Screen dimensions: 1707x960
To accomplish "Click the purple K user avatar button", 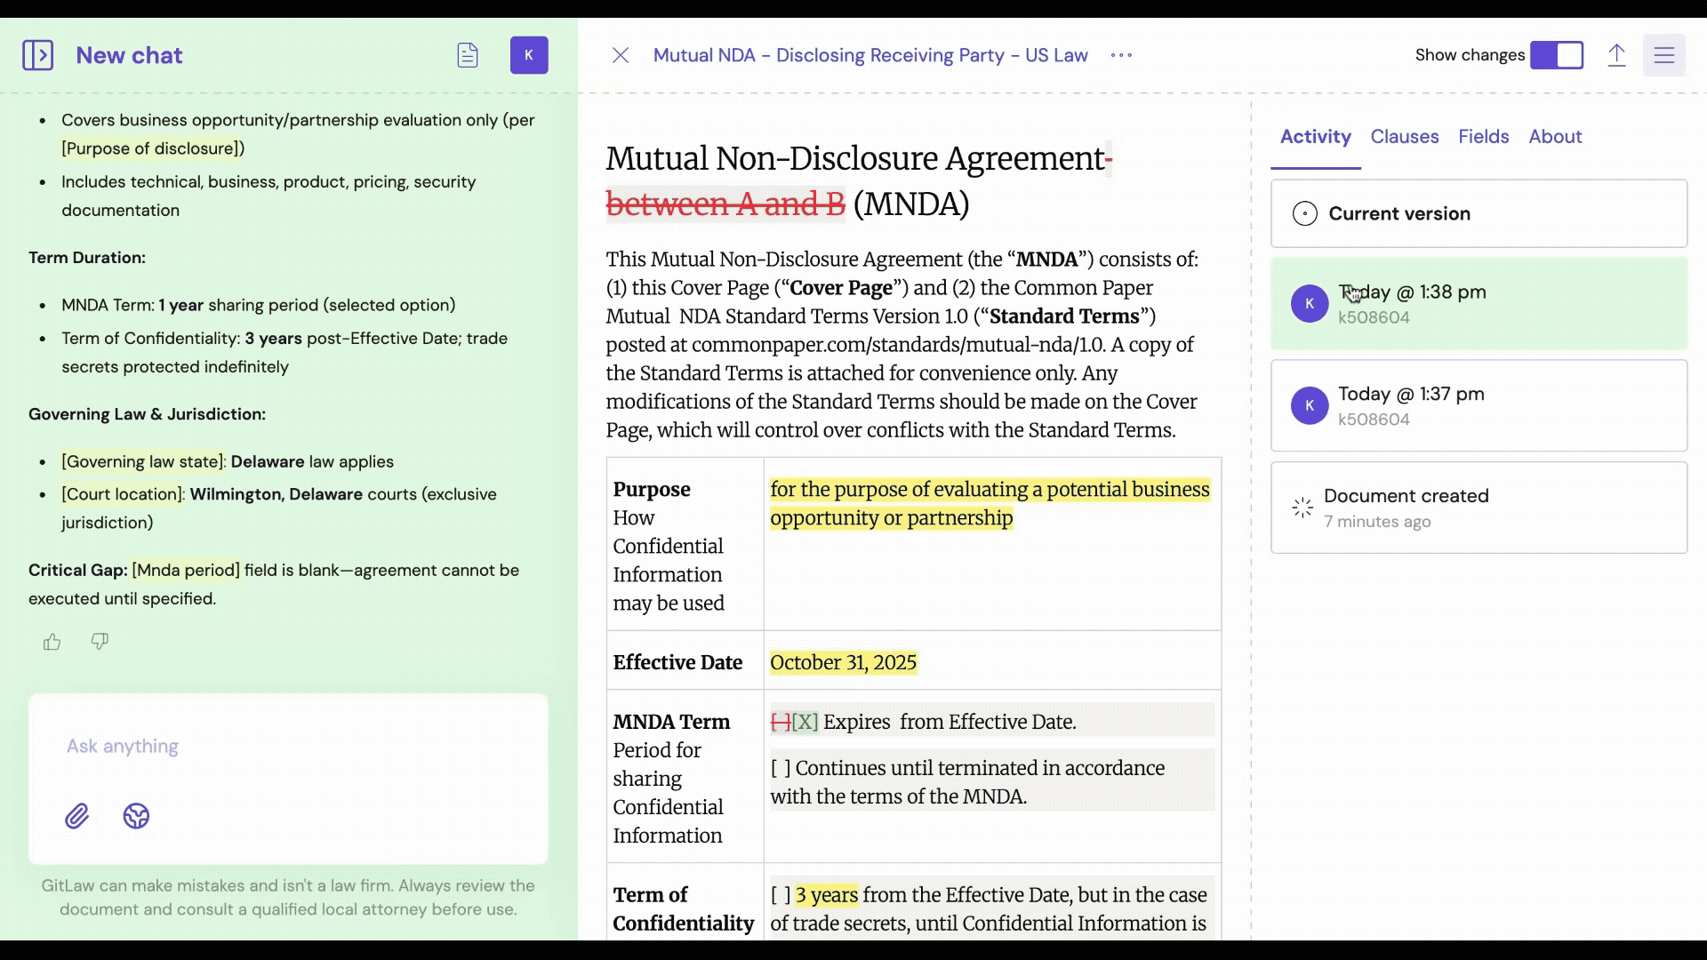I will [529, 55].
